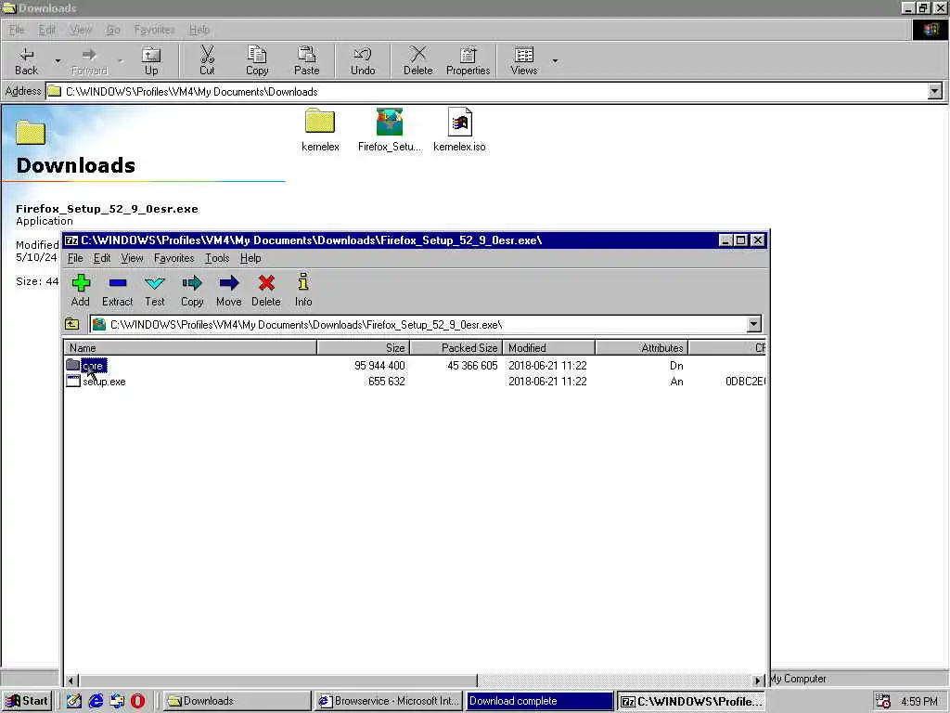Click the 7-Zip Copy toolbar button
The width and height of the screenshot is (950, 713).
tap(192, 291)
